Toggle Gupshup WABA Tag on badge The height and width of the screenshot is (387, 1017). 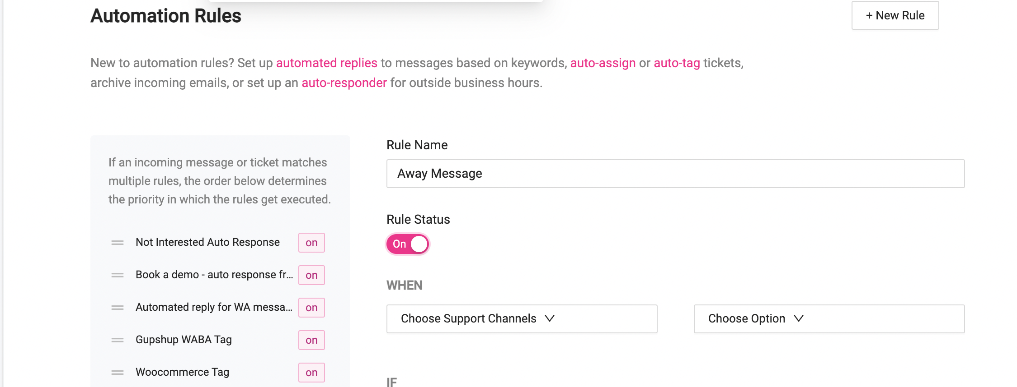coord(311,340)
